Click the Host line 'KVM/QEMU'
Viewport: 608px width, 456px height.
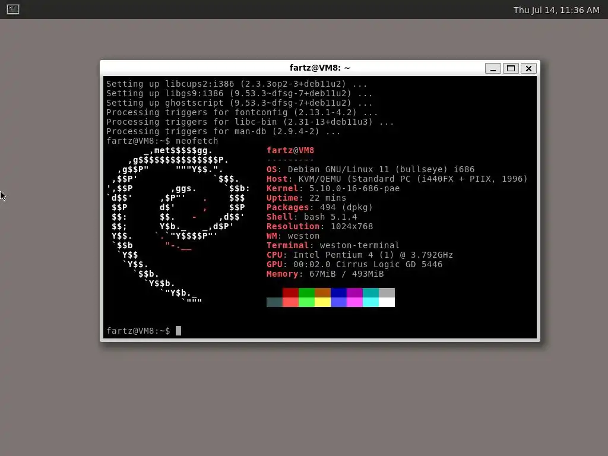click(x=397, y=179)
